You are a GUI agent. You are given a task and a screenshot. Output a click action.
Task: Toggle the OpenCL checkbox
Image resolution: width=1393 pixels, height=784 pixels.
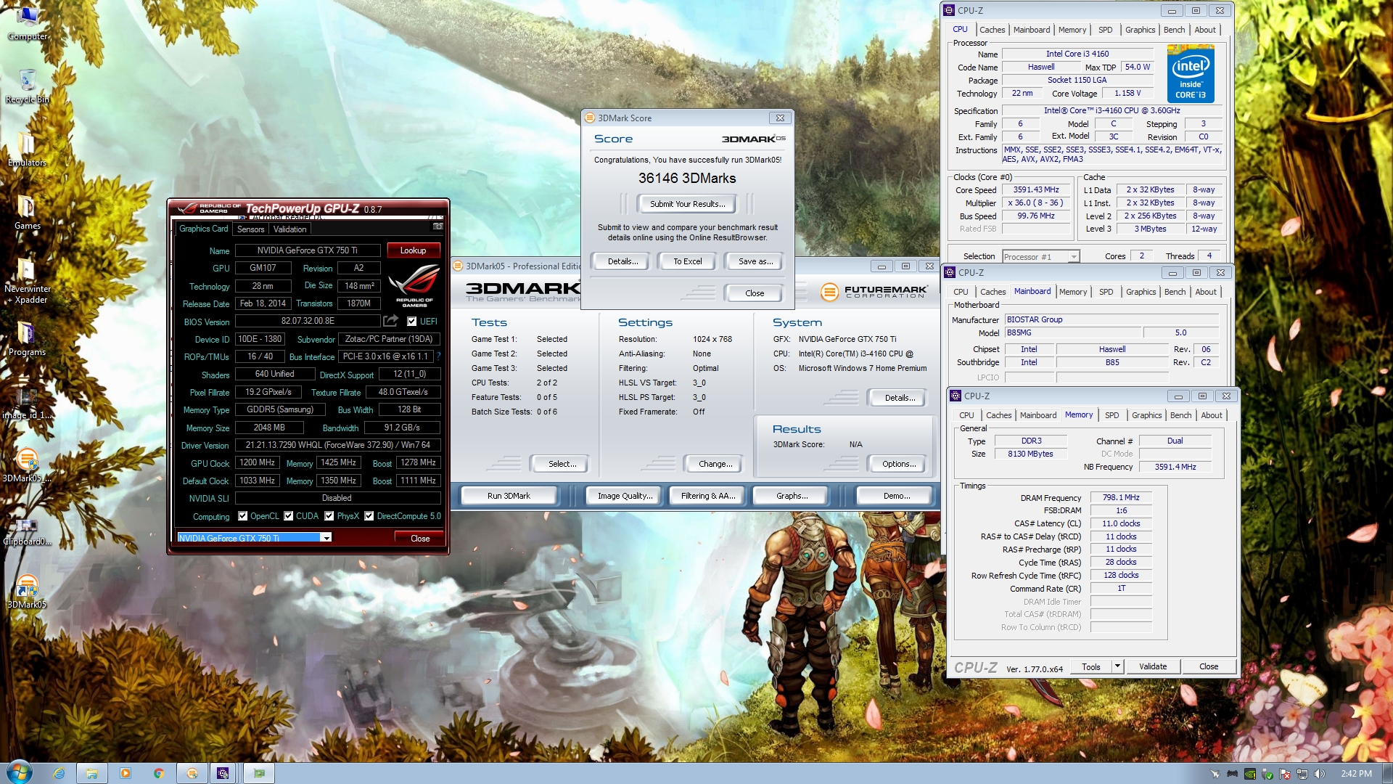tap(242, 515)
